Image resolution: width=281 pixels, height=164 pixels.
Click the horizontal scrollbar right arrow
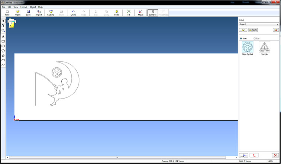pyautogui.click(x=236, y=158)
